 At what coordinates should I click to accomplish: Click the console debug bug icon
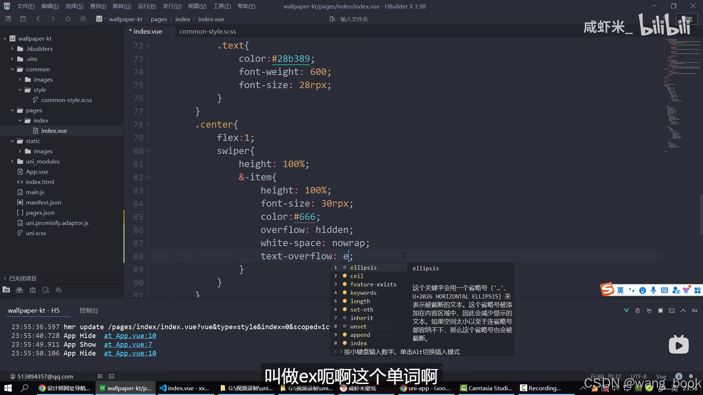coord(638,311)
